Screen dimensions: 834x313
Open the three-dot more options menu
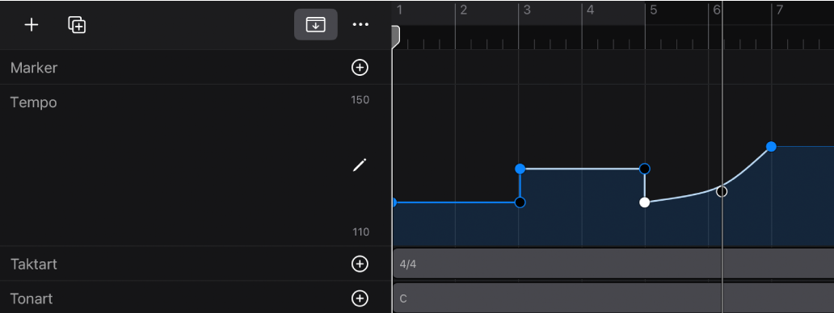(360, 24)
